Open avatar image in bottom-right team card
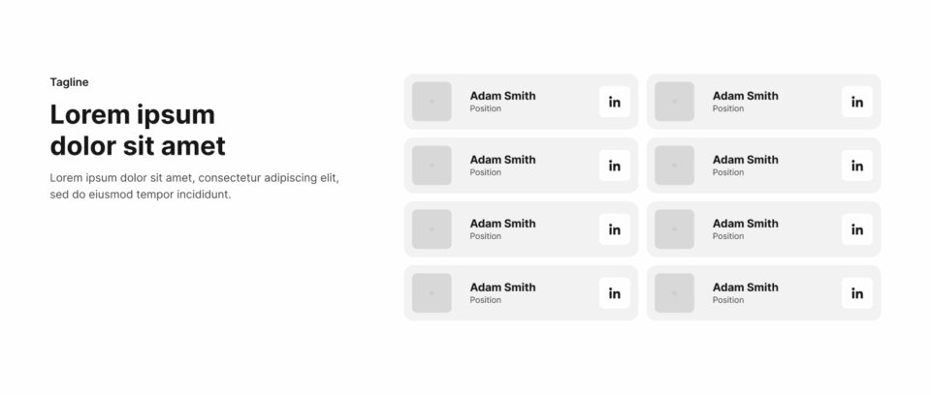Screen dimensions: 931x395 click(675, 293)
